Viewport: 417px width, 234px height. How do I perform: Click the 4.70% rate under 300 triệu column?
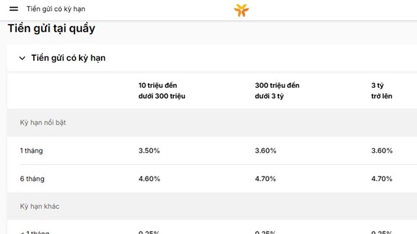coord(265,179)
